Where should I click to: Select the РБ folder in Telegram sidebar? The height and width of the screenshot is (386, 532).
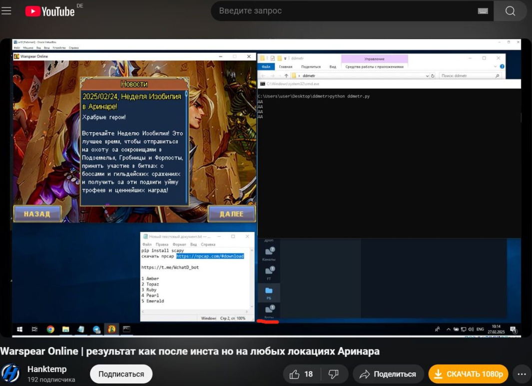(x=269, y=293)
